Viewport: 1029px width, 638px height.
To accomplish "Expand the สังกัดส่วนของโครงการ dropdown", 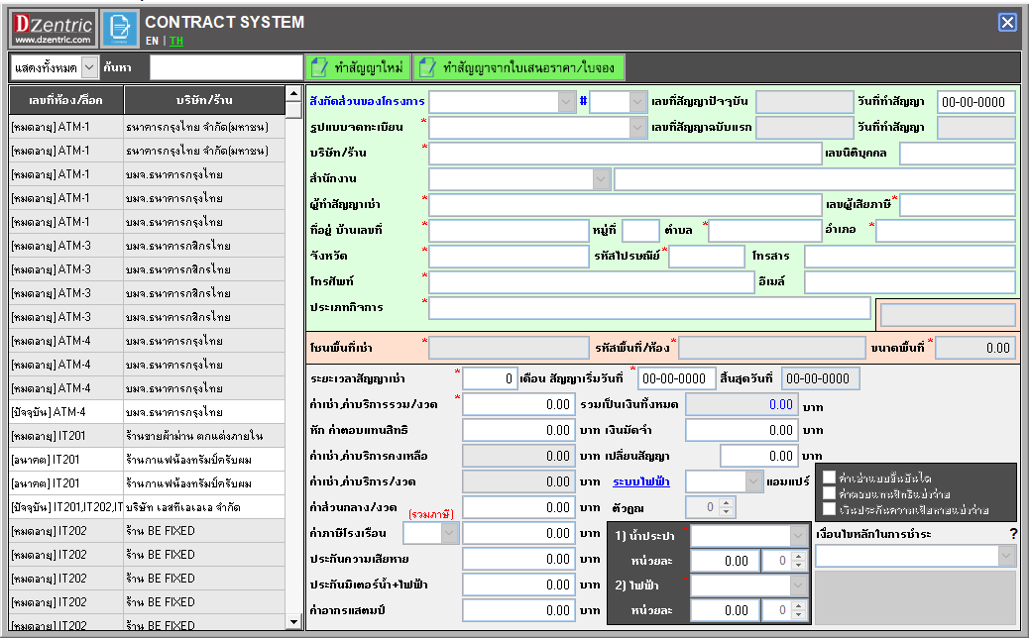I will tap(566, 102).
